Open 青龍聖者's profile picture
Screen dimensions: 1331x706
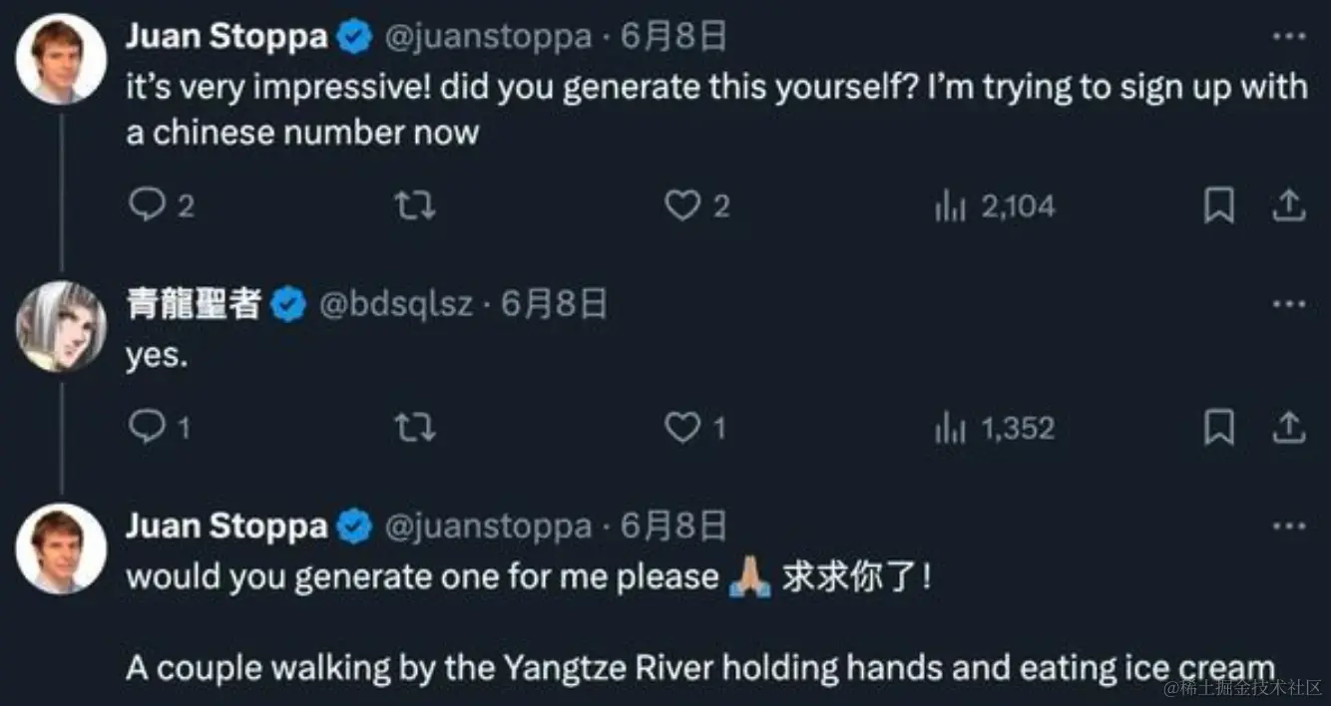click(62, 326)
